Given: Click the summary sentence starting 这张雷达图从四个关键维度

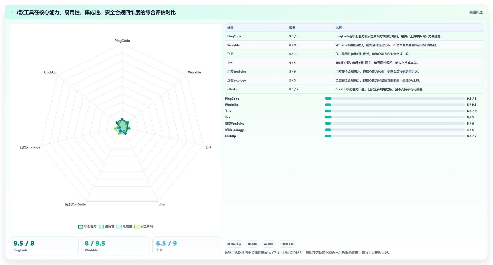Looking at the screenshot, I should (x=308, y=253).
